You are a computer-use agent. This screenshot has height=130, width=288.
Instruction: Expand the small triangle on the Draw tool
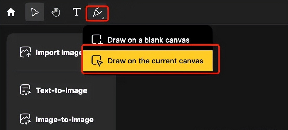point(103,18)
